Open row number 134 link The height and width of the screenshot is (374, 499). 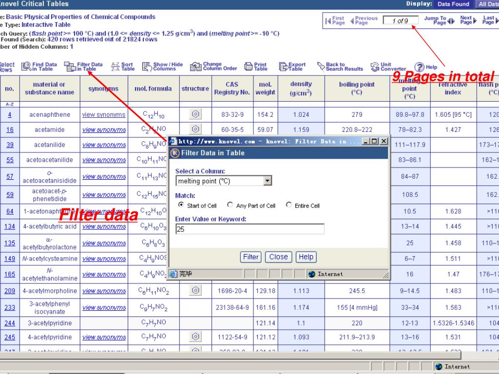coord(10,226)
